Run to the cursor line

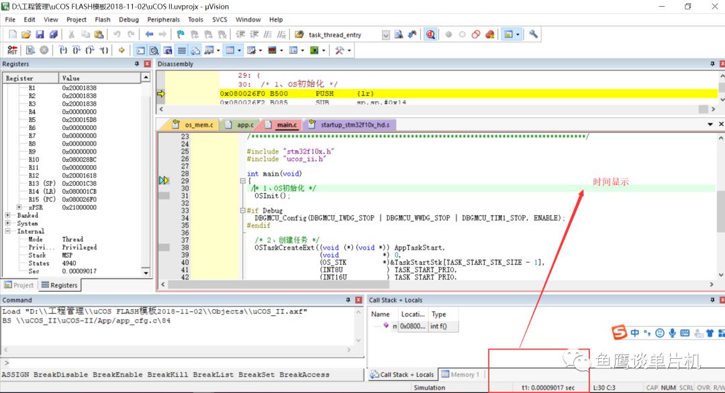[x=104, y=50]
